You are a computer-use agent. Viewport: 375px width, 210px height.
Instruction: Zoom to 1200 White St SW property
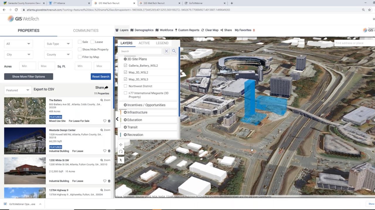(105, 160)
